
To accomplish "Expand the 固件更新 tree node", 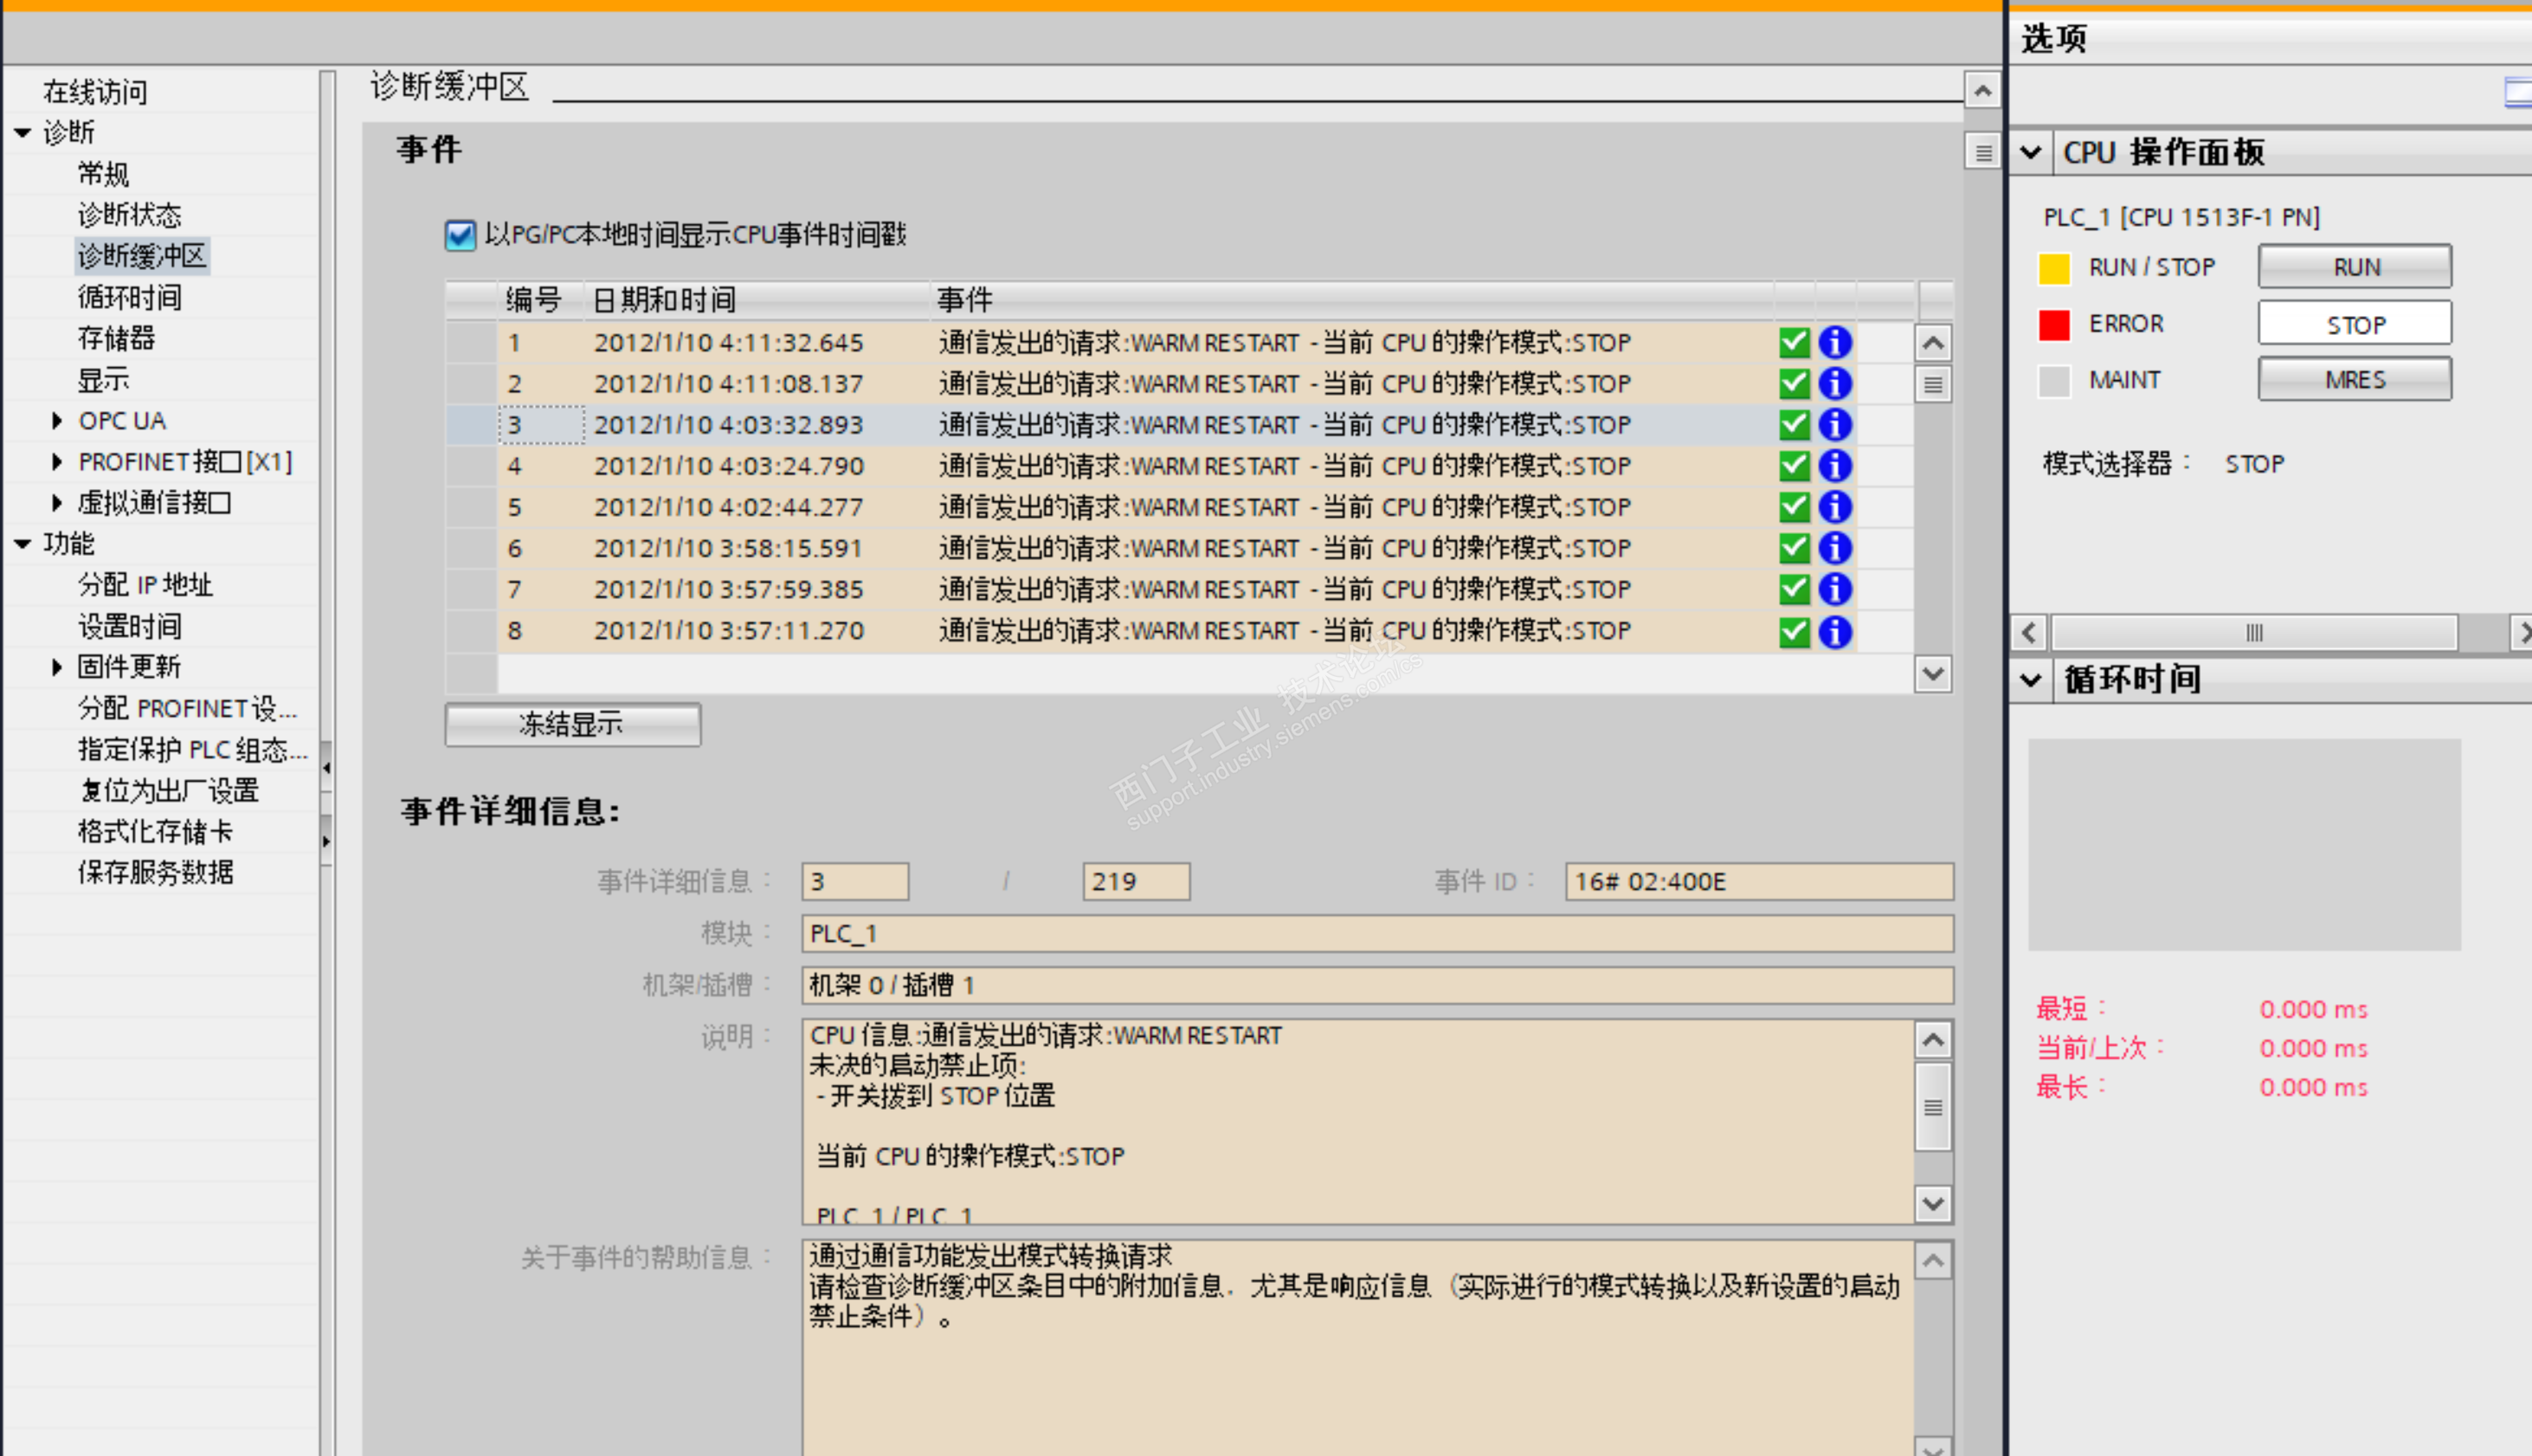I will click(57, 667).
